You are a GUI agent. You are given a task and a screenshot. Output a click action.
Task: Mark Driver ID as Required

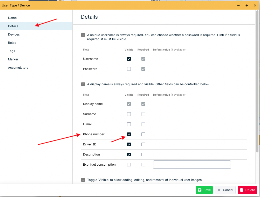[x=143, y=144]
